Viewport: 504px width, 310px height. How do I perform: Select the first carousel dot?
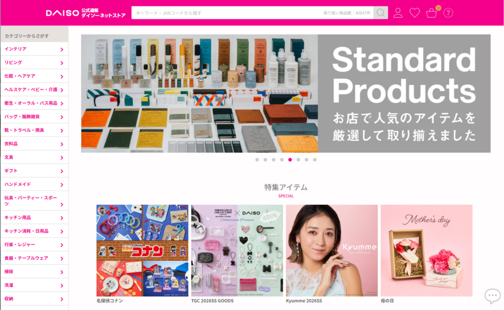click(x=257, y=159)
